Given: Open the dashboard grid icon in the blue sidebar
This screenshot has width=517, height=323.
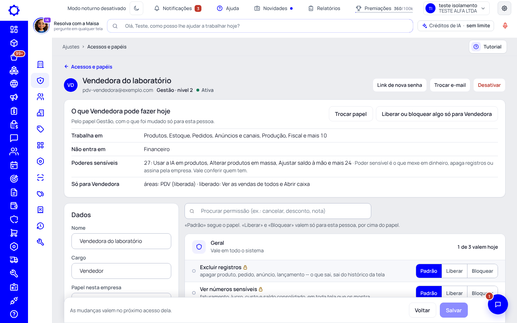Looking at the screenshot, I should [x=14, y=29].
